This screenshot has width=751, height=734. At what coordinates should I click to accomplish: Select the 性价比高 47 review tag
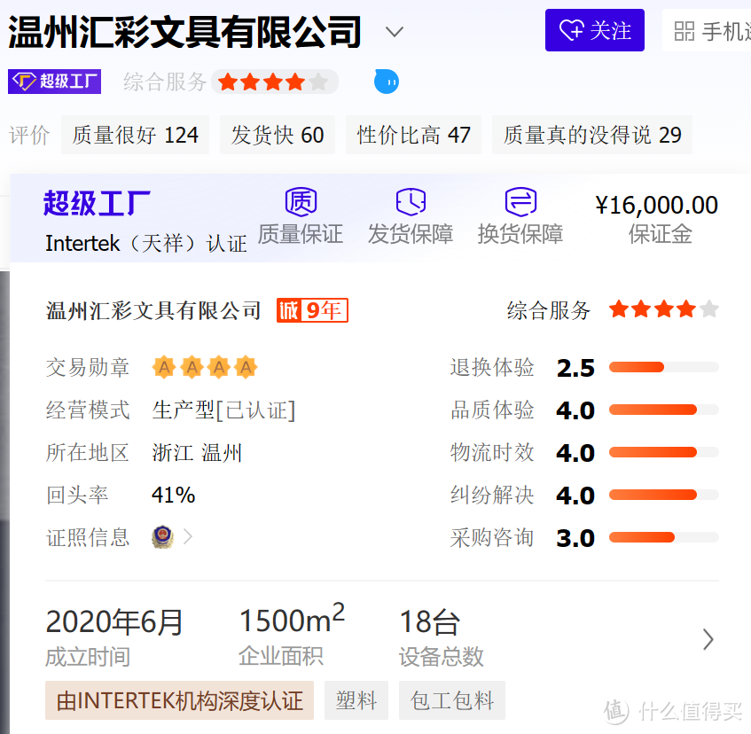point(413,135)
